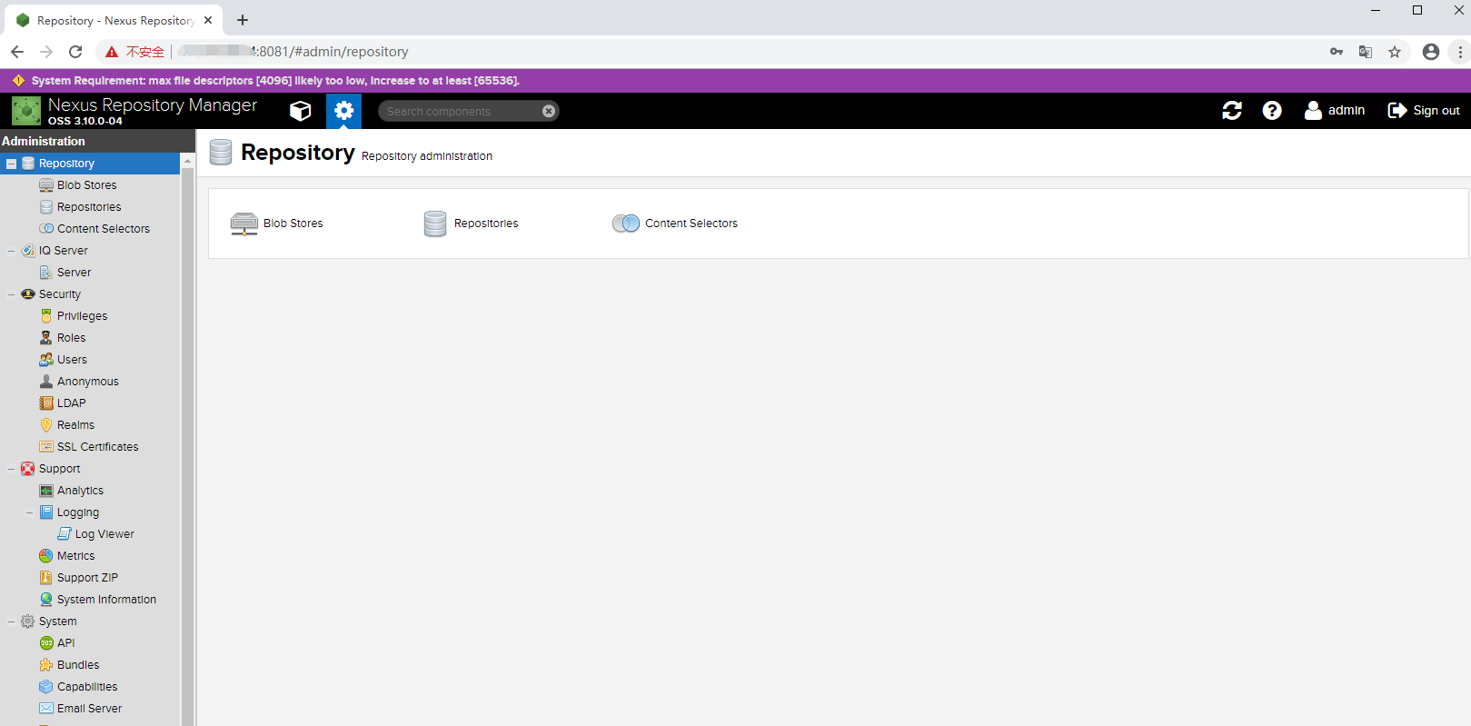Close the Repository - Nexus tab
The height and width of the screenshot is (726, 1471).
pyautogui.click(x=208, y=20)
